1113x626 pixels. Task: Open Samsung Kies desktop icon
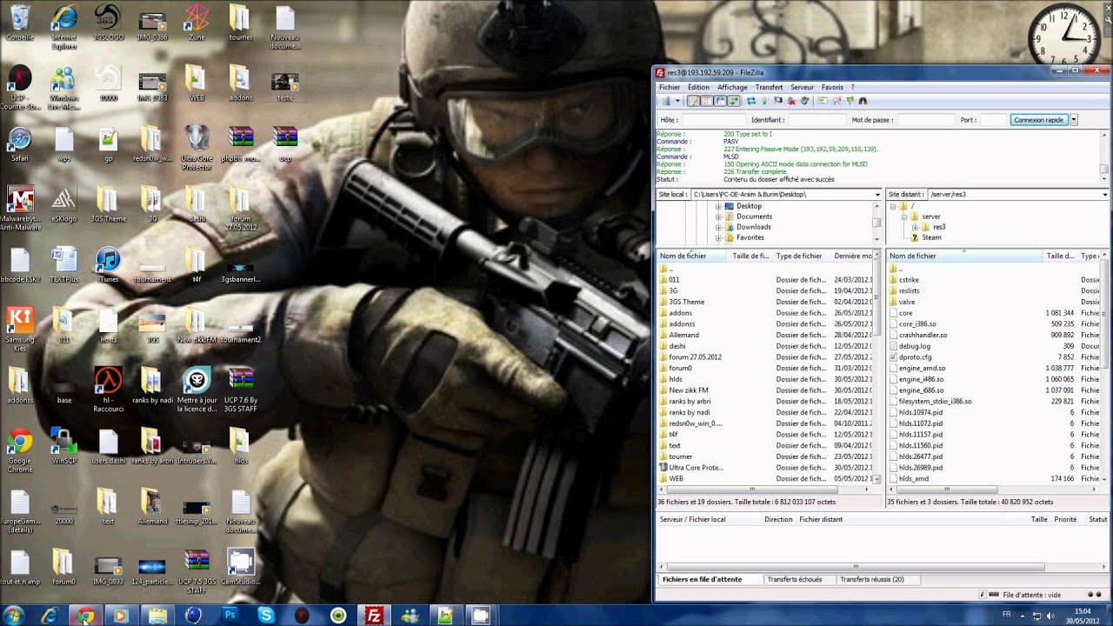click(19, 329)
